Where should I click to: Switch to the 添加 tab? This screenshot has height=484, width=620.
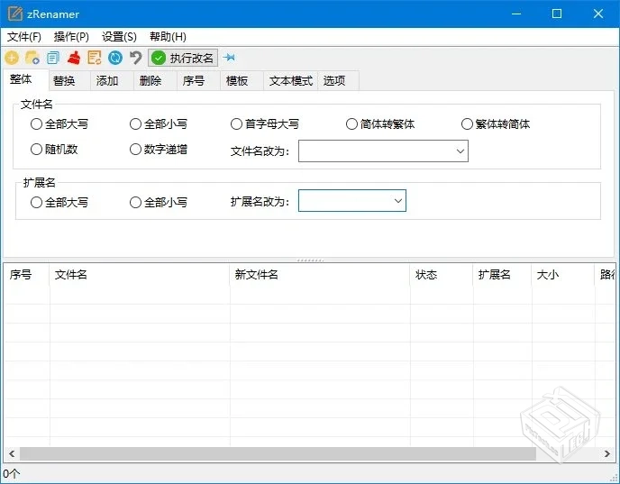pos(112,81)
